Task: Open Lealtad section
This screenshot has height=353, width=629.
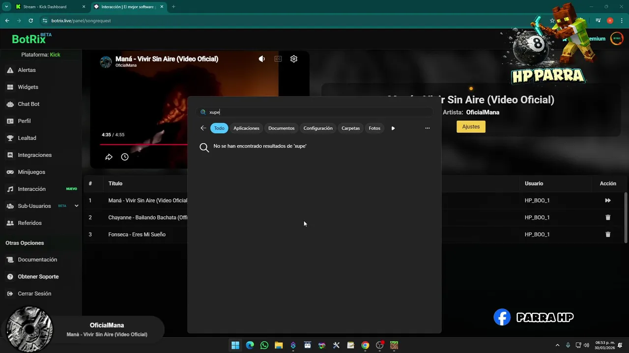Action: [x=27, y=138]
